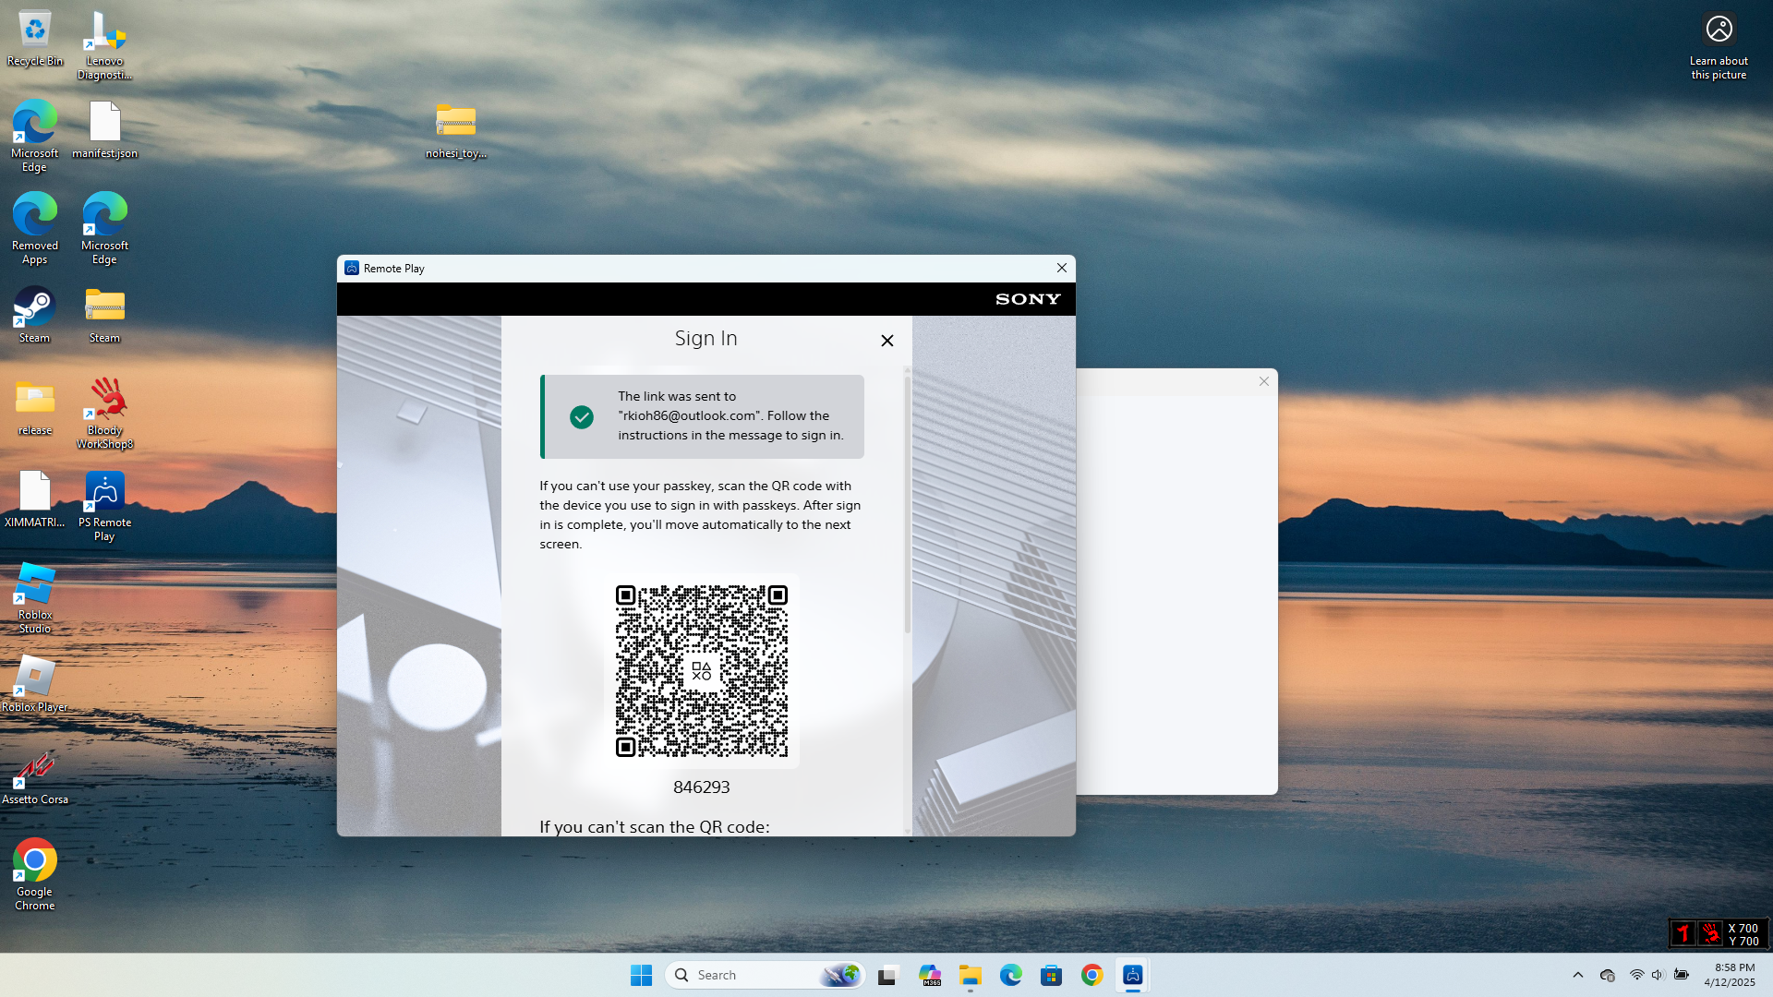Select the XIMMATRI file on desktop

[x=35, y=499]
